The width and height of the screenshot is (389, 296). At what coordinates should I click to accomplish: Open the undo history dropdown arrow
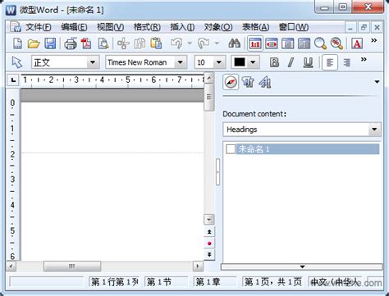[190, 43]
